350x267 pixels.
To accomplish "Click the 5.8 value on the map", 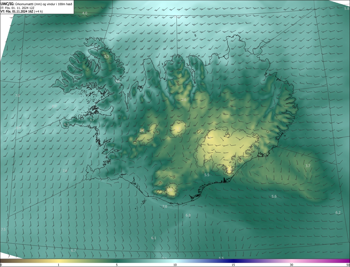I will [347, 8].
